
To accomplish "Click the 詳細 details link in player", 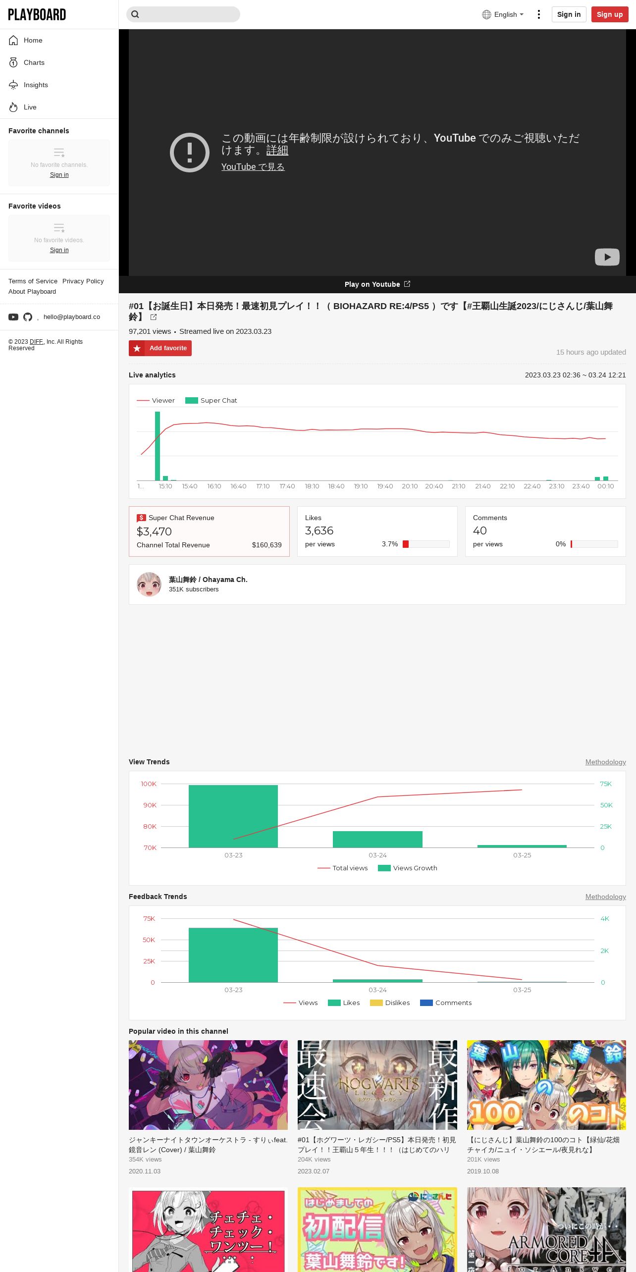I will tap(277, 150).
